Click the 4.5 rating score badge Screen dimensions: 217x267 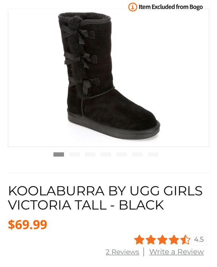[x=199, y=240]
